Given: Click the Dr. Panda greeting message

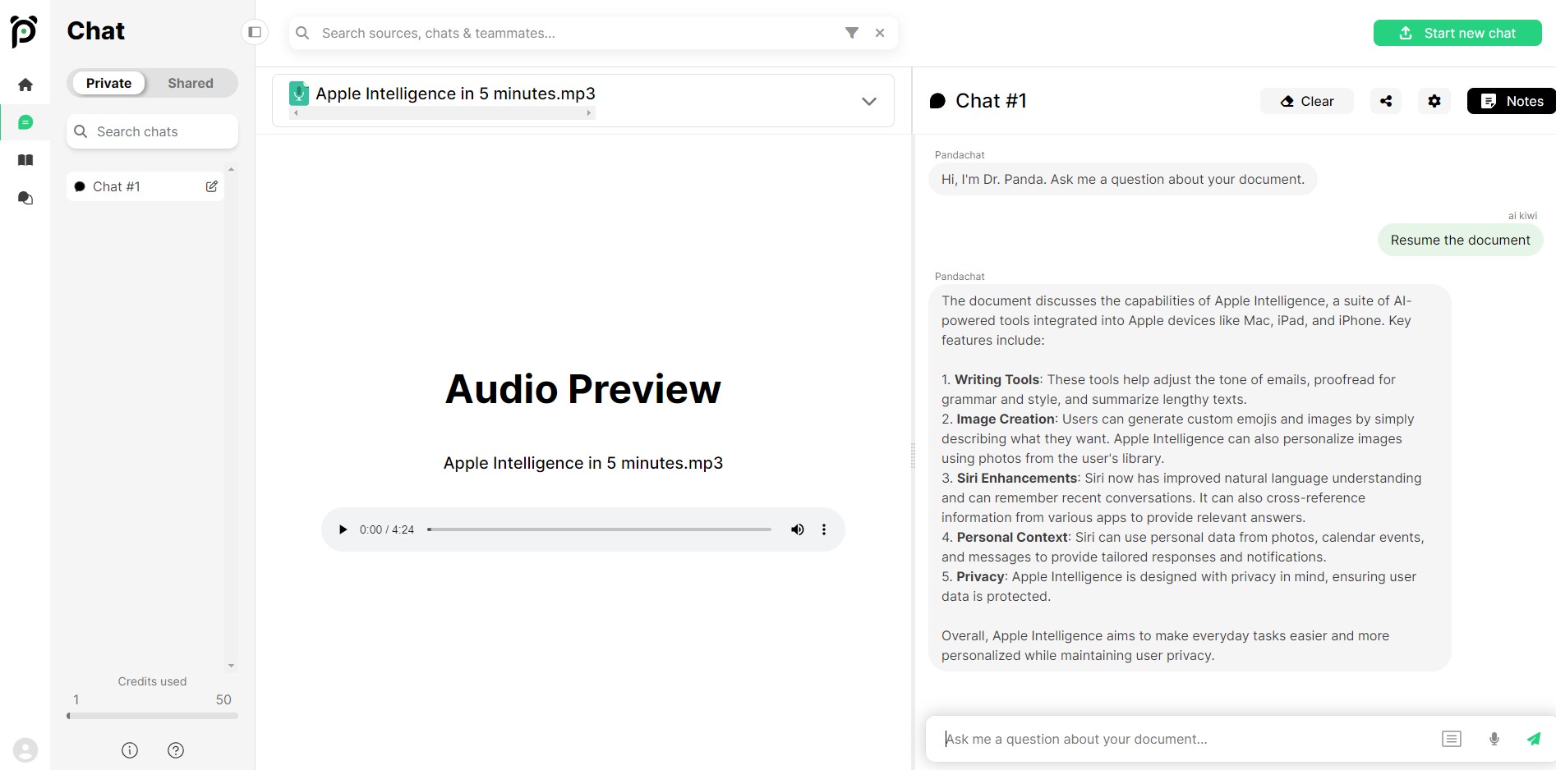Looking at the screenshot, I should pos(1122,179).
